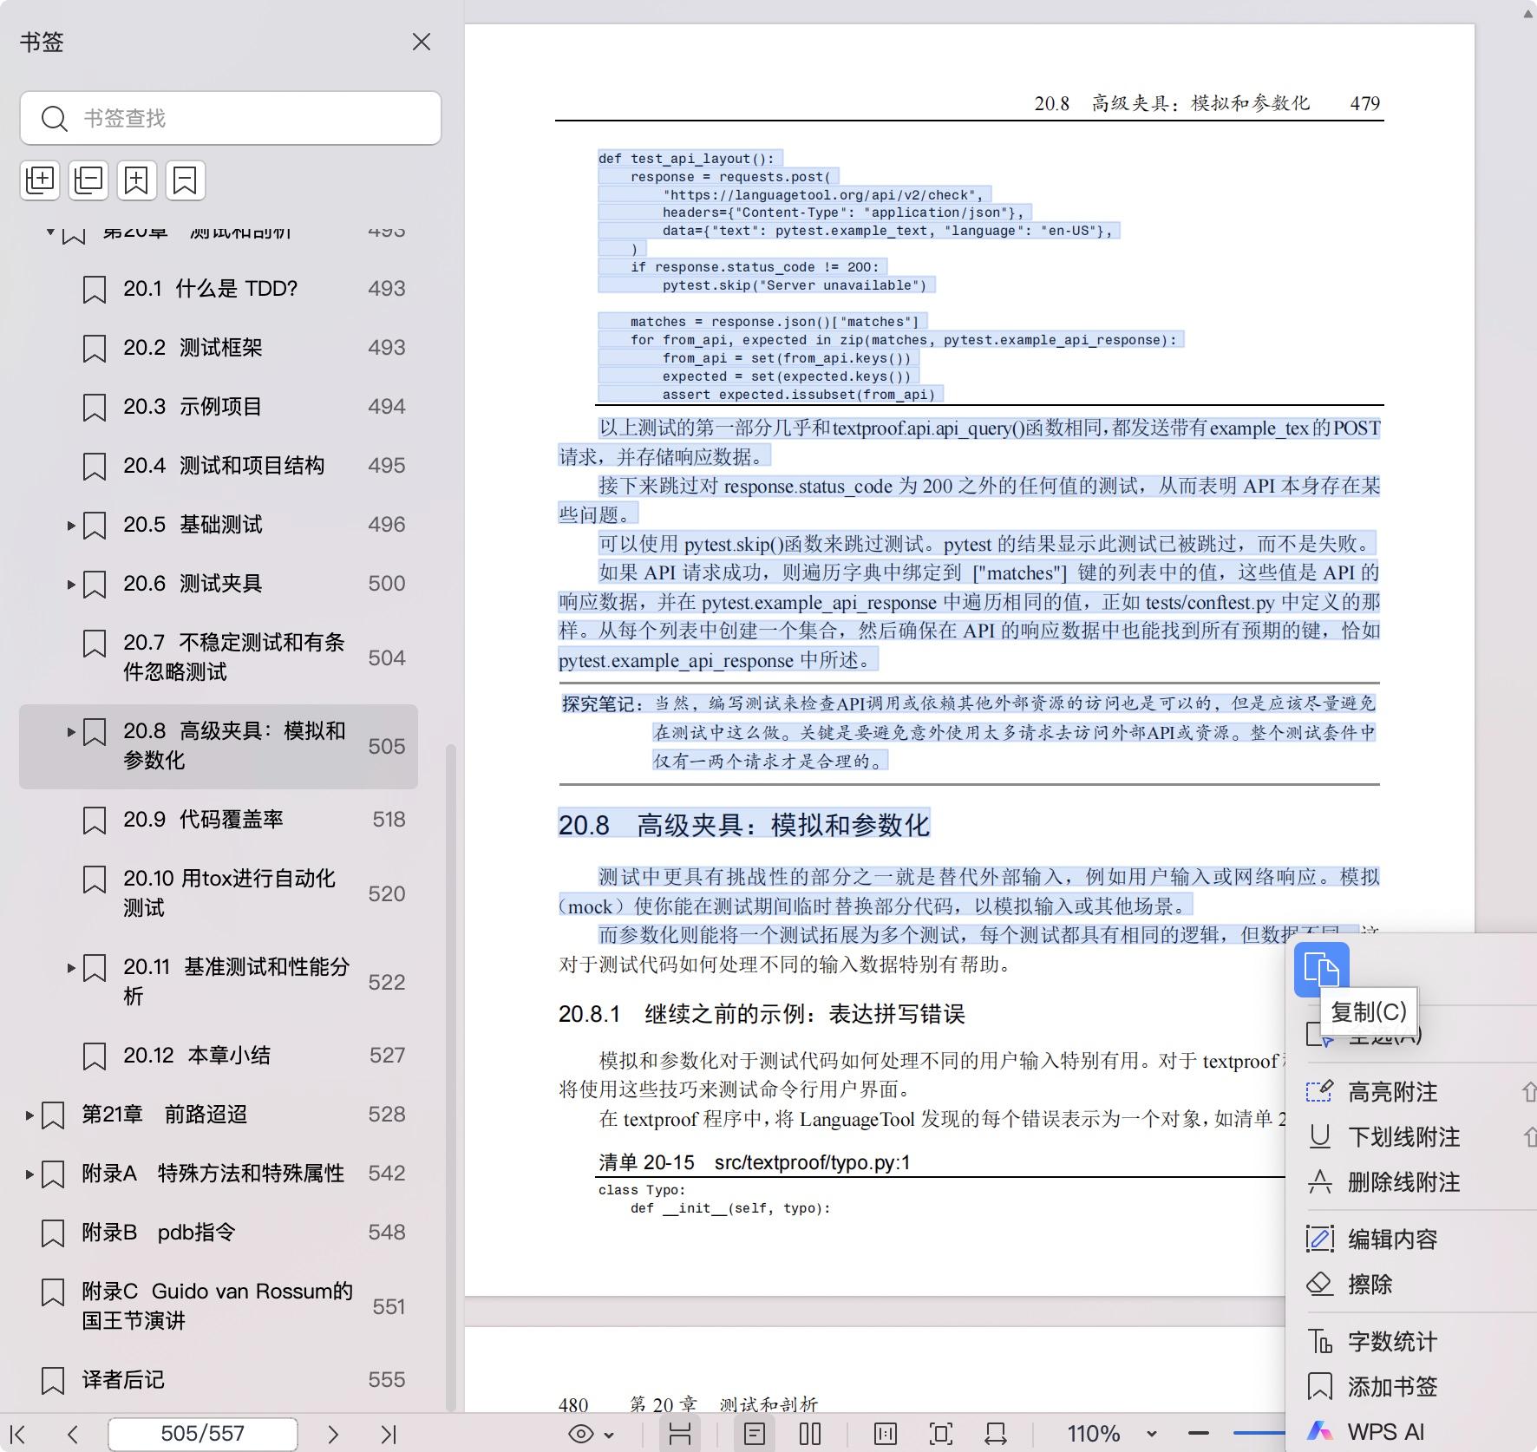Choose 字数统计 in the context menu
1537x1452 pixels.
[x=1391, y=1342]
